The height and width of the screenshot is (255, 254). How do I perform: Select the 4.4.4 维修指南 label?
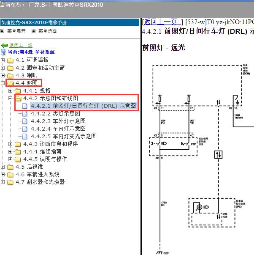(42, 151)
